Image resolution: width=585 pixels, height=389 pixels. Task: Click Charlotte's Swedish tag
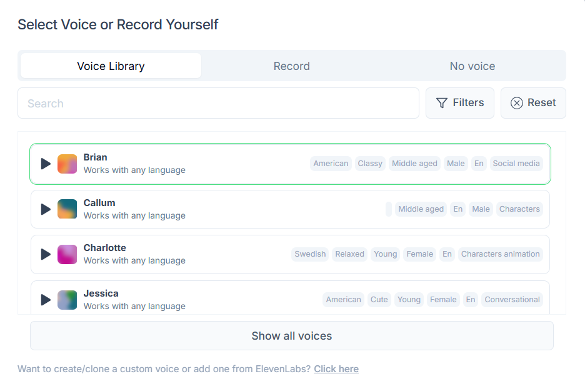tap(310, 254)
